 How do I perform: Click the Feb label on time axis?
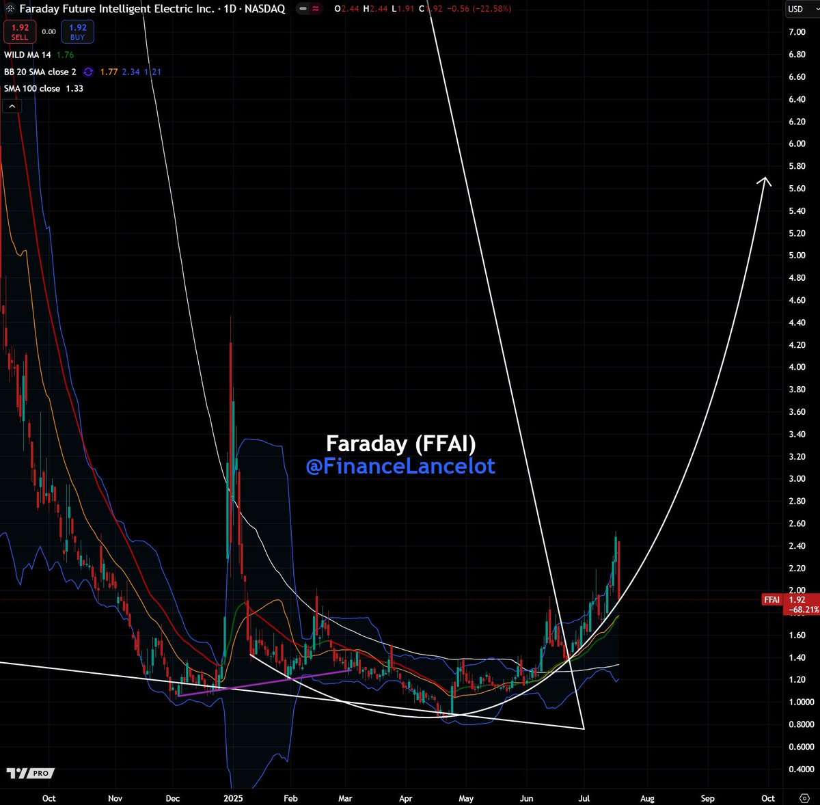(x=290, y=798)
